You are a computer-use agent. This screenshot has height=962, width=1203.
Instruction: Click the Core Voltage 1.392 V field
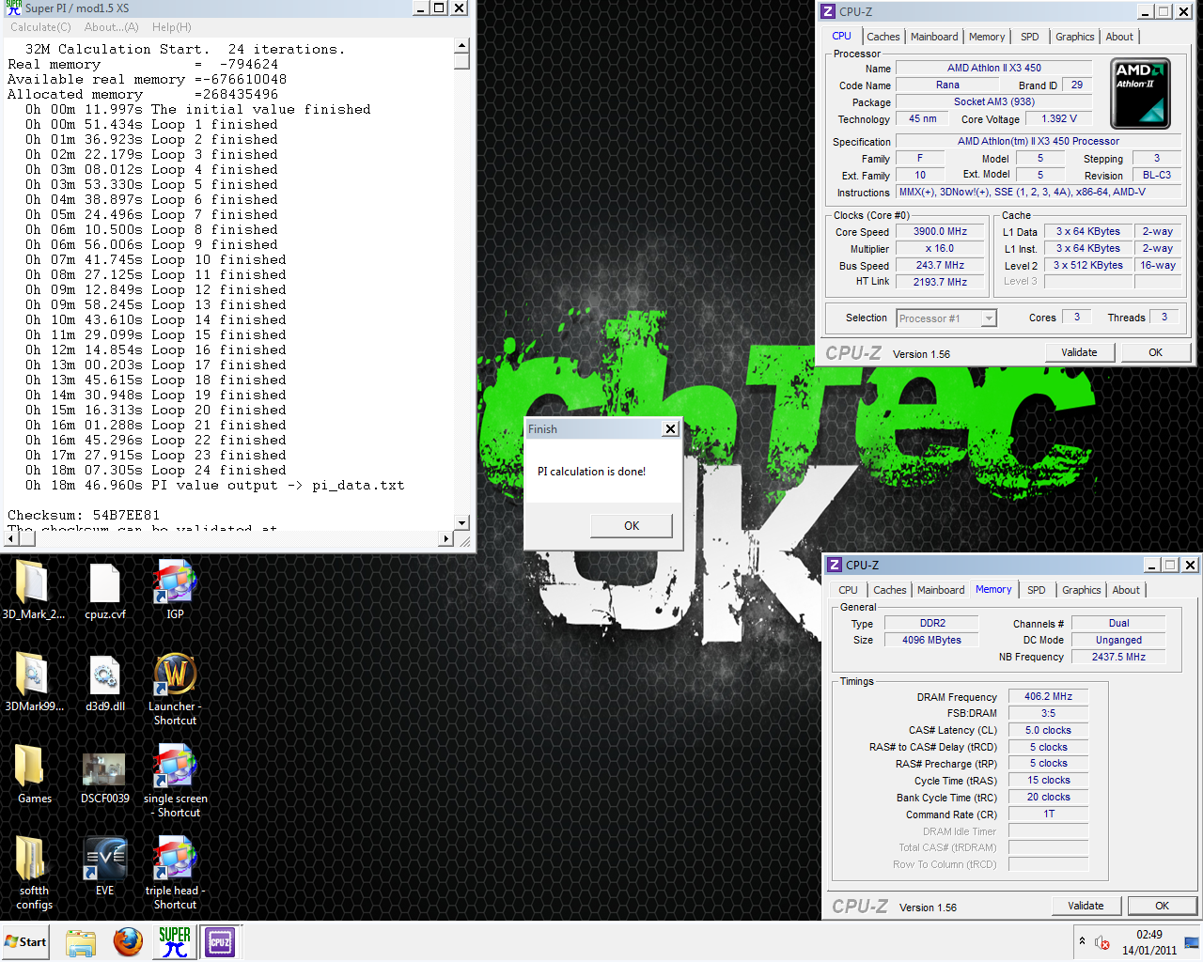point(1059,118)
